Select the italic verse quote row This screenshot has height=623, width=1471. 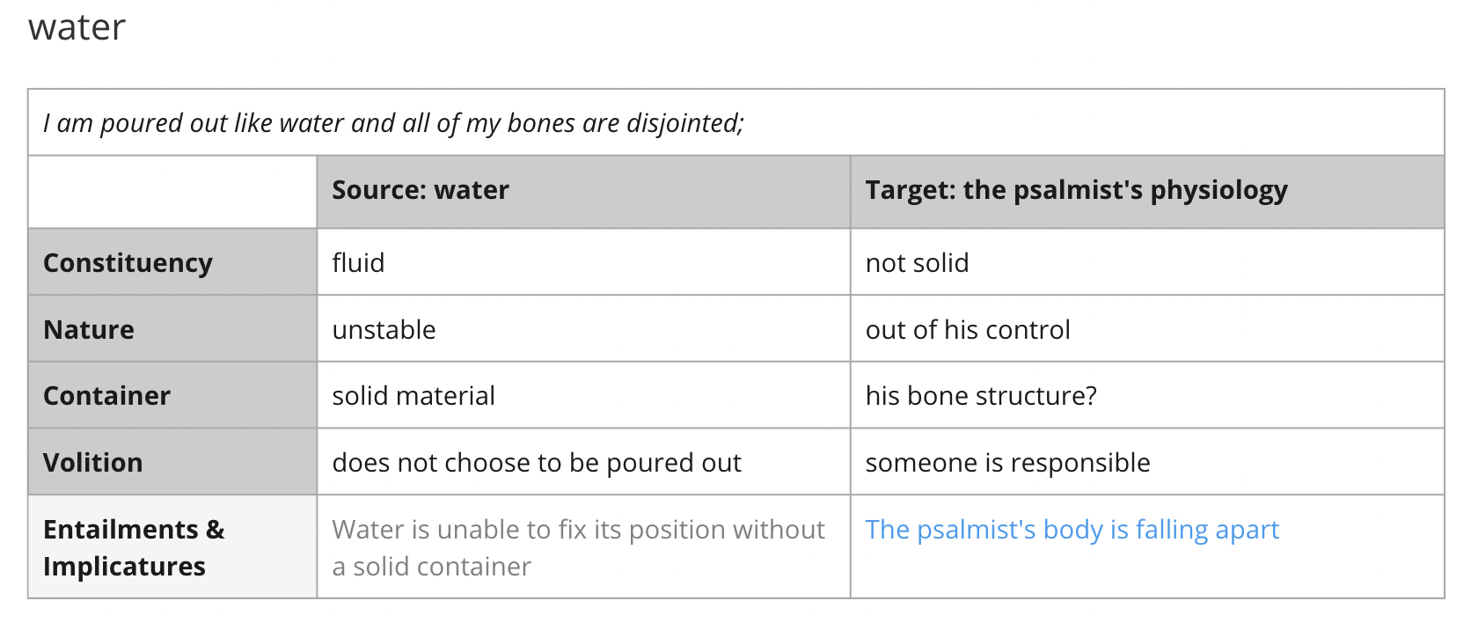[x=736, y=122]
